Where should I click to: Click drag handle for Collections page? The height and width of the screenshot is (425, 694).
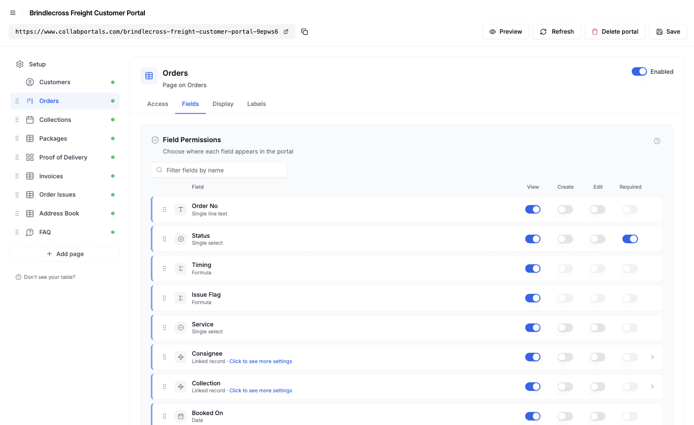(17, 120)
